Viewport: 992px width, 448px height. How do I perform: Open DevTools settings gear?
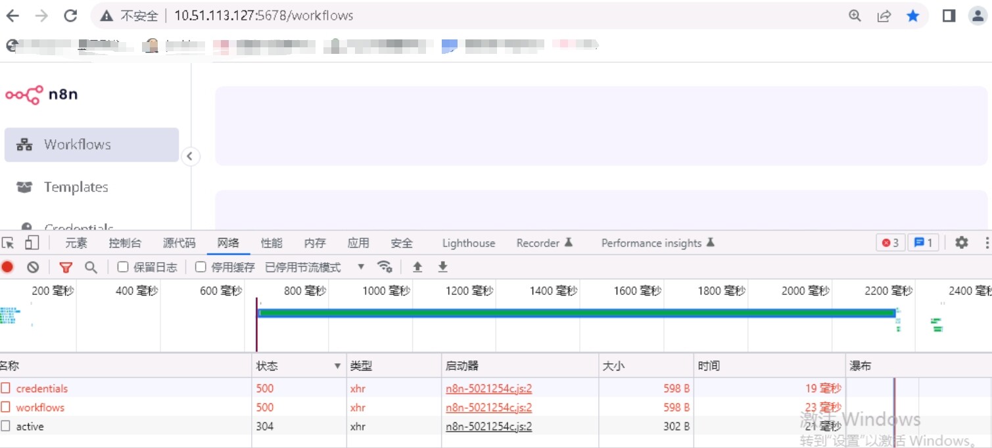[961, 242]
